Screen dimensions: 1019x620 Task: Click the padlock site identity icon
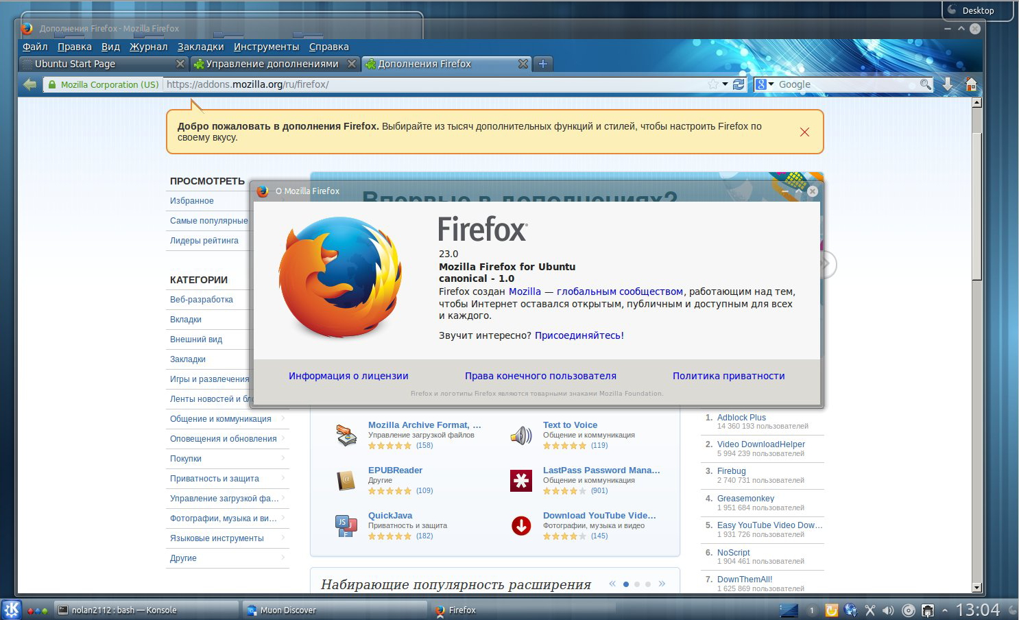[x=52, y=84]
